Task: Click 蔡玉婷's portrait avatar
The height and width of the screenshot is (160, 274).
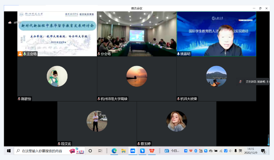Action: (177, 121)
